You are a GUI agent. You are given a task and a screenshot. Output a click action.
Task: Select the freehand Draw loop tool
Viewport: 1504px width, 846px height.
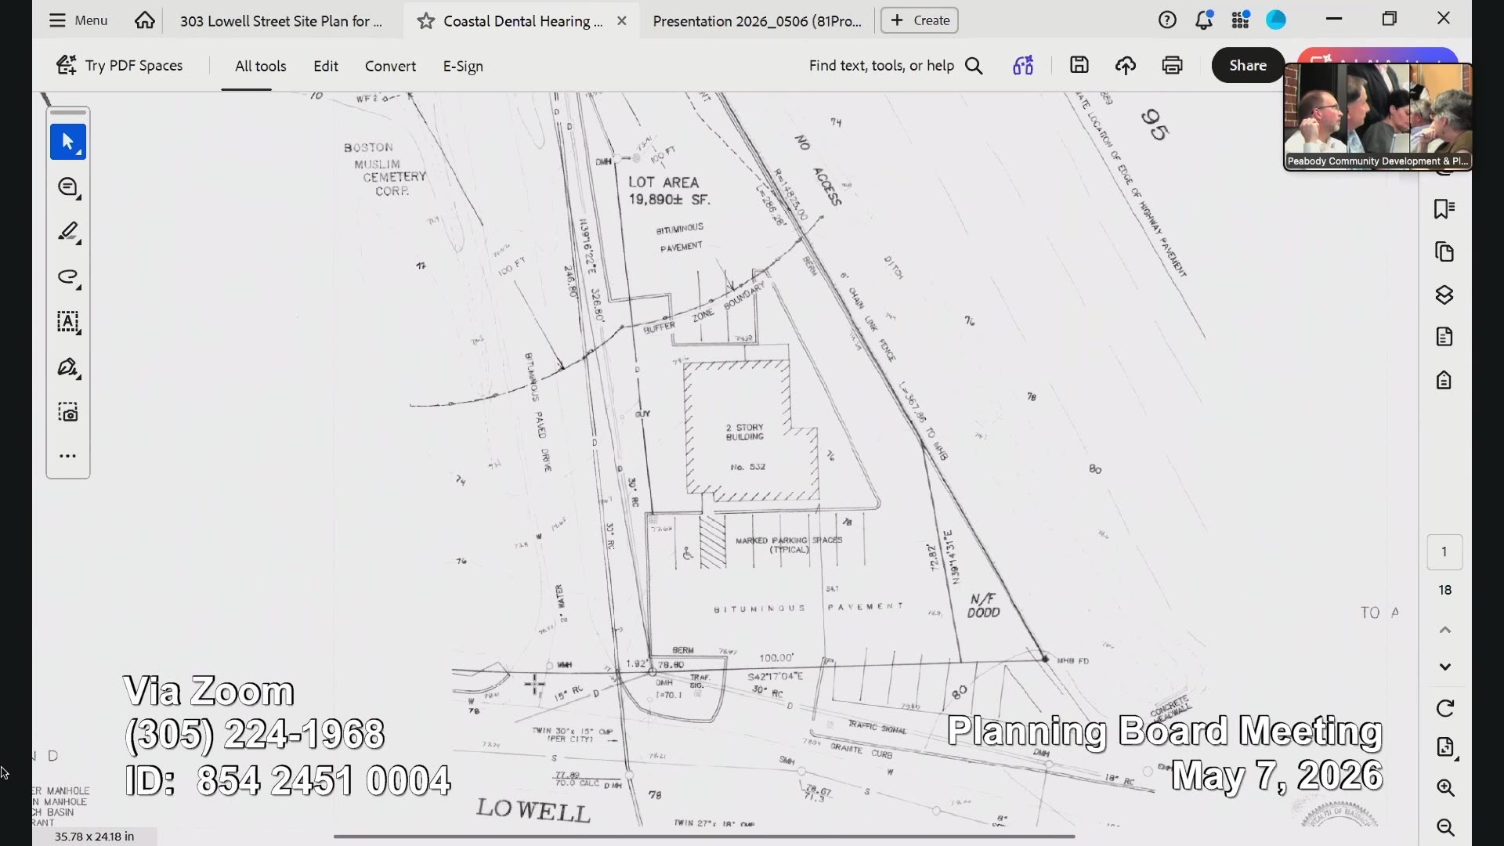pos(68,277)
